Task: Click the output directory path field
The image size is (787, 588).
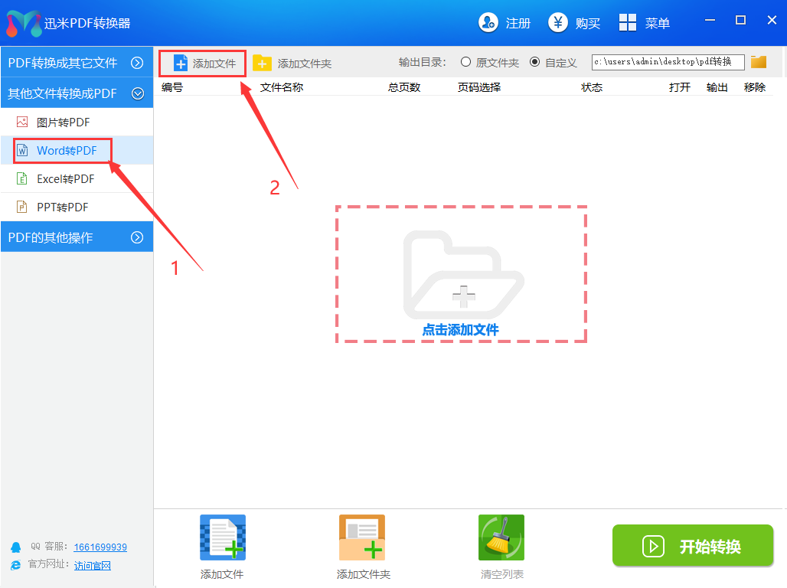Action: pos(668,62)
